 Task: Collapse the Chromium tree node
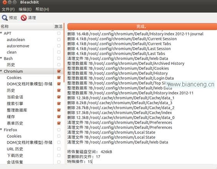[1, 71]
